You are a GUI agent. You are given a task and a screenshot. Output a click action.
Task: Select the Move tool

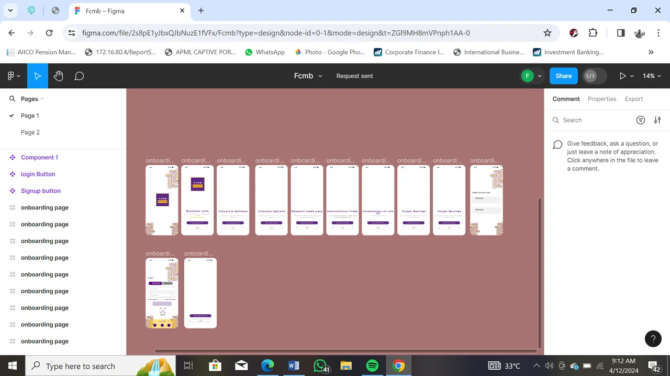(38, 76)
